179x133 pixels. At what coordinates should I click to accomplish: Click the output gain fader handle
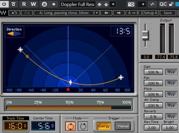[x=145, y=35]
